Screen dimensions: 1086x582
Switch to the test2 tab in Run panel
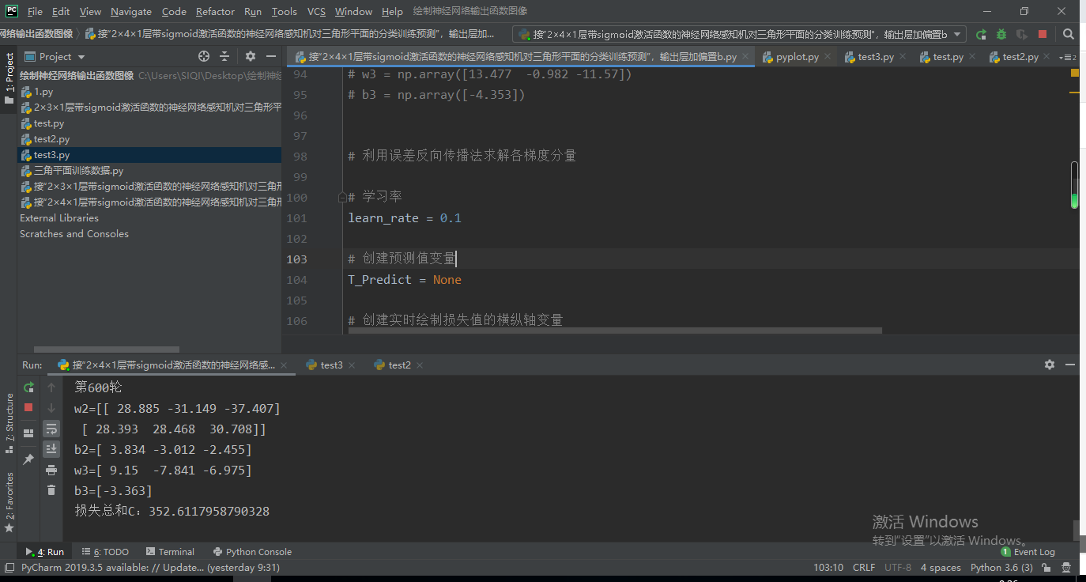tap(399, 365)
